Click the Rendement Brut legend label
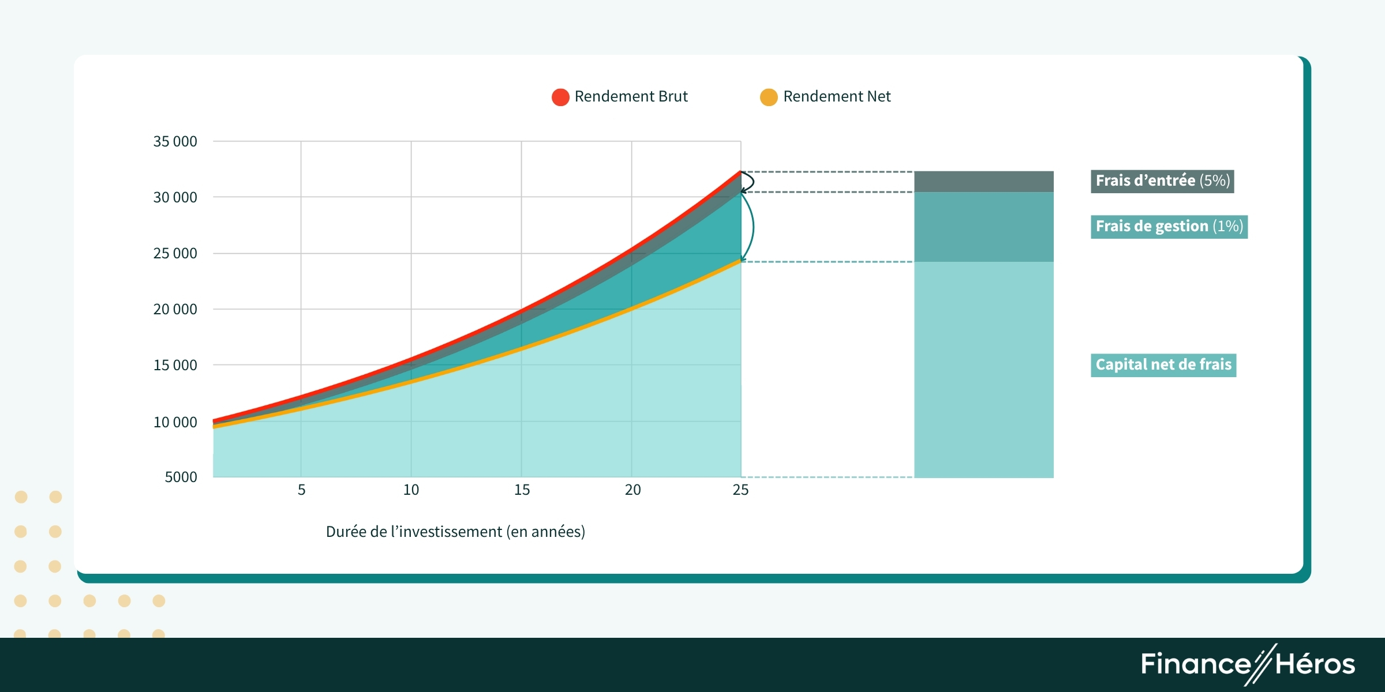Image resolution: width=1385 pixels, height=692 pixels. click(x=631, y=96)
